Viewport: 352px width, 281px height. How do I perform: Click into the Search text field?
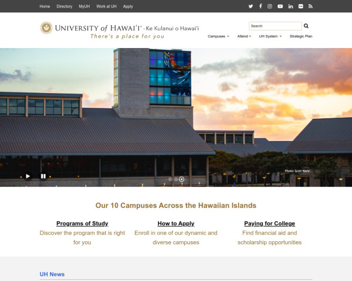click(x=275, y=26)
